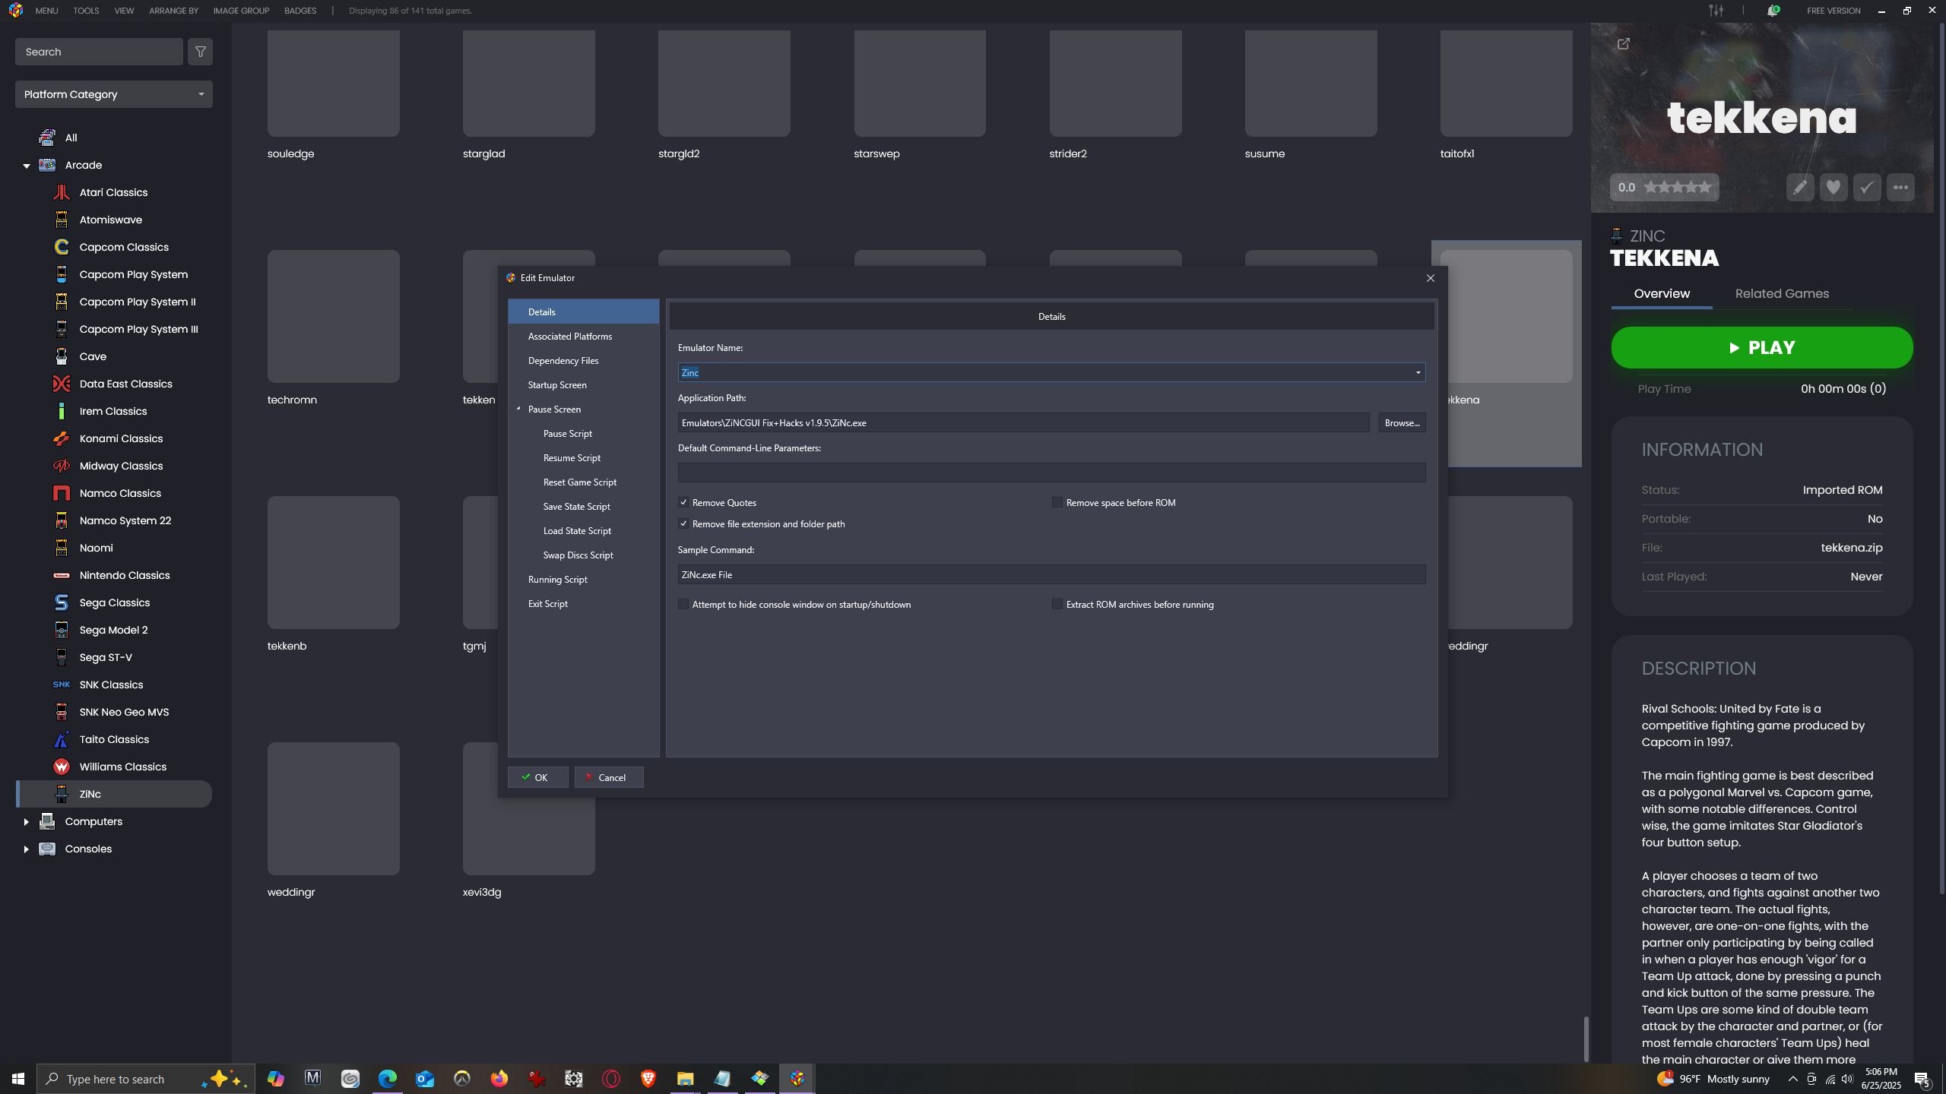Click the green PLAY button

point(1762,347)
